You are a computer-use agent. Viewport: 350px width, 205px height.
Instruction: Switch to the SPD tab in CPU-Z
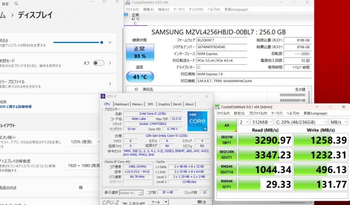pyautogui.click(x=150, y=104)
